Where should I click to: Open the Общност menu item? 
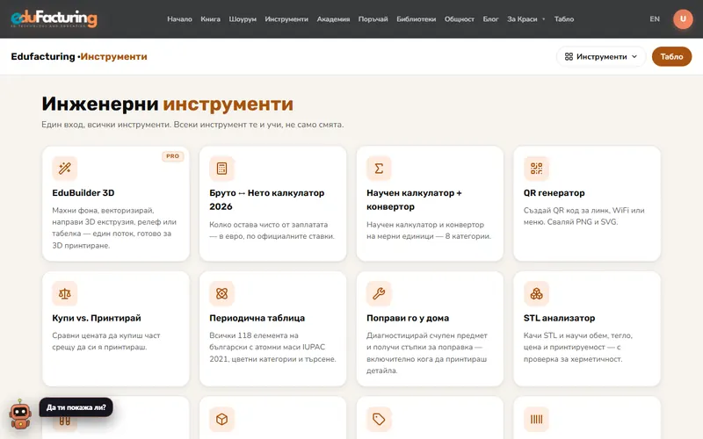click(459, 18)
